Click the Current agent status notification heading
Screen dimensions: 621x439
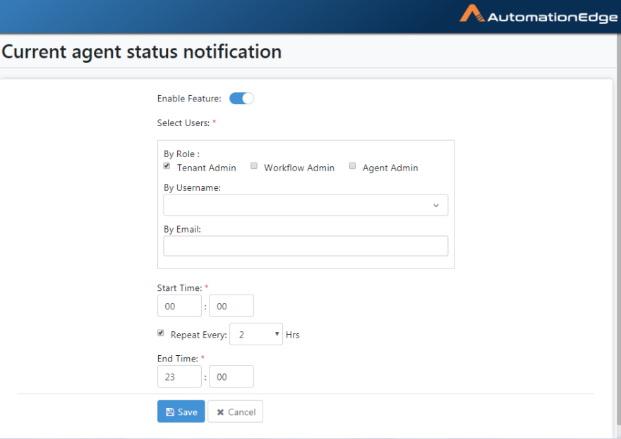click(141, 52)
